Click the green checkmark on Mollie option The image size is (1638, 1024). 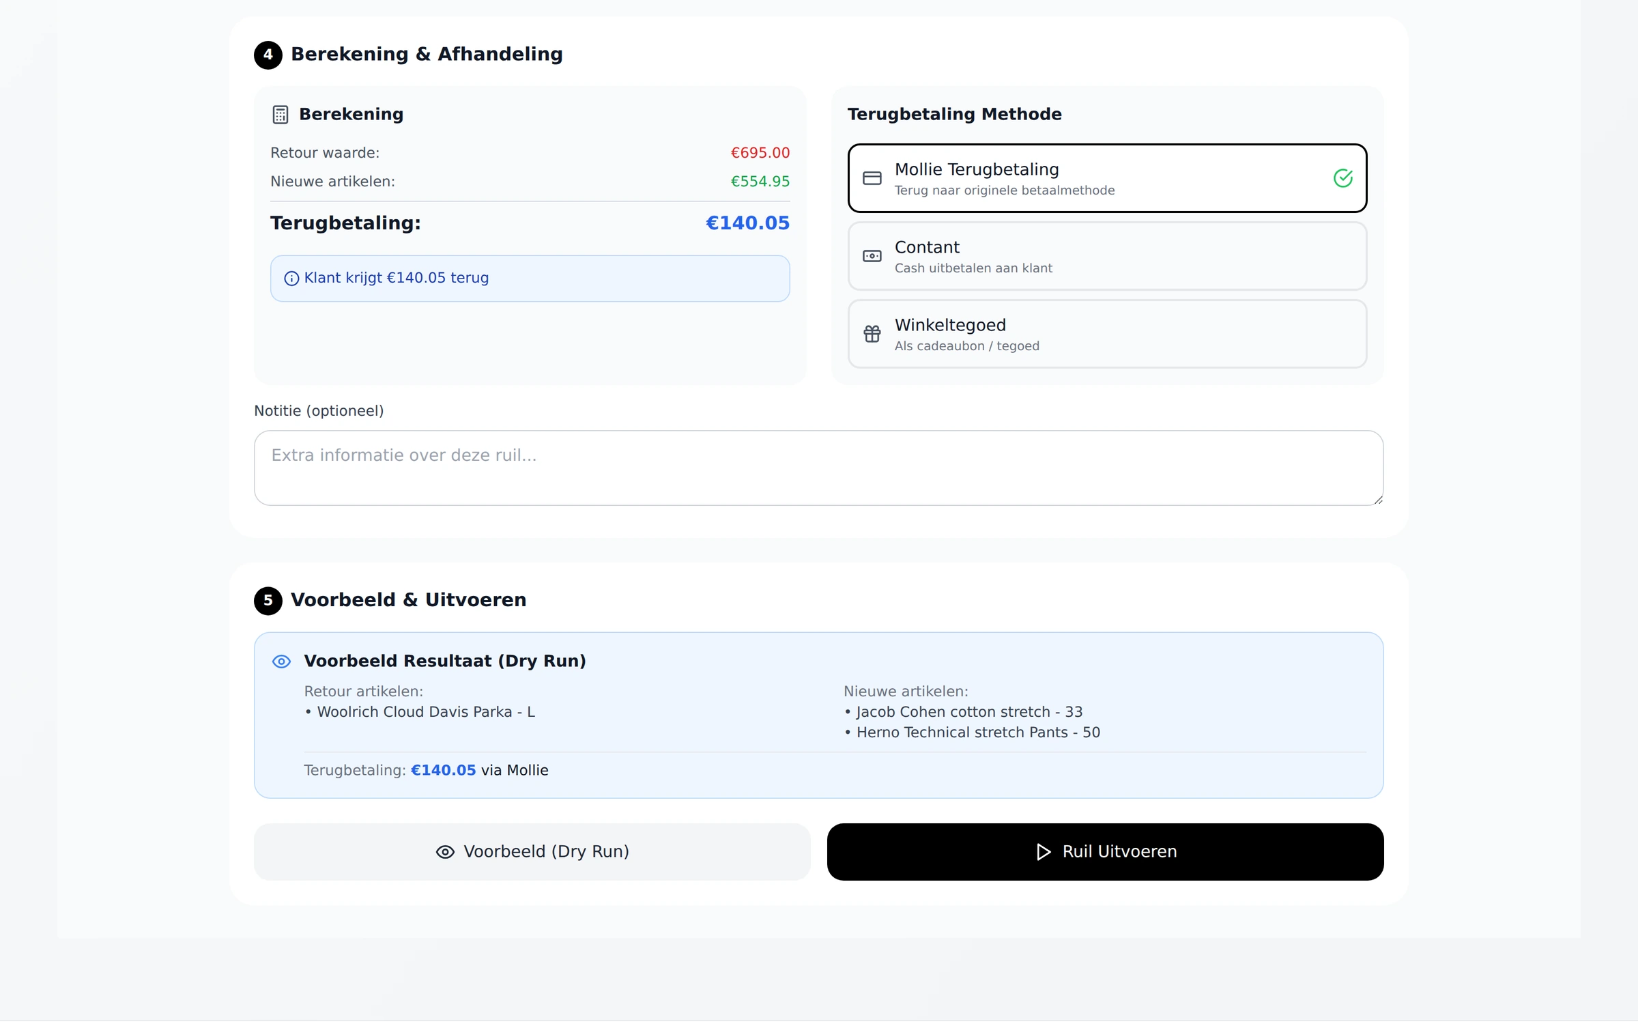point(1342,178)
